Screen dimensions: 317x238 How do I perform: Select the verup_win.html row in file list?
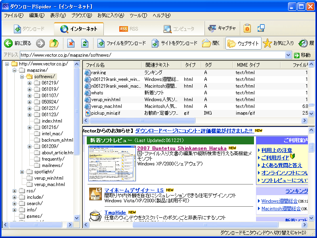coord(195,100)
